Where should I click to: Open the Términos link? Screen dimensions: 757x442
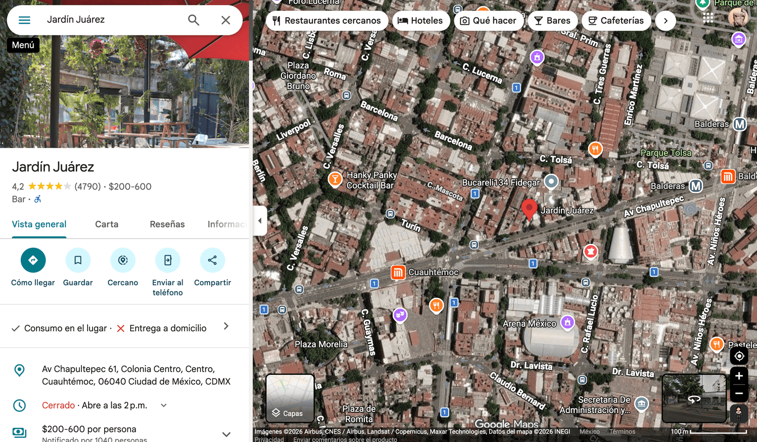pyautogui.click(x=622, y=432)
